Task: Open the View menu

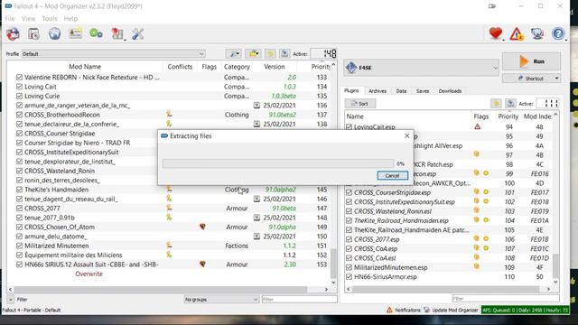Action: pos(28,18)
